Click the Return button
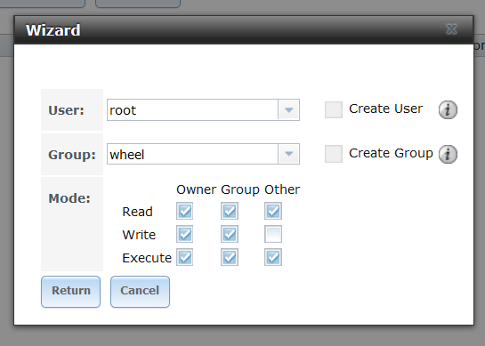Viewport: 485px width, 346px height. click(x=71, y=292)
